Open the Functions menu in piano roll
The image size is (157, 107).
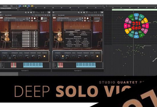[5, 6]
